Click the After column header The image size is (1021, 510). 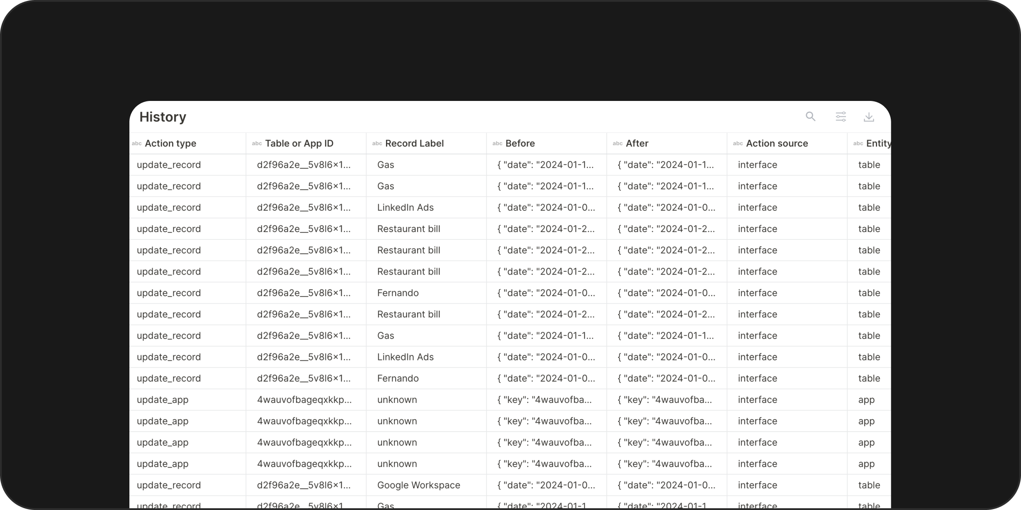(x=637, y=143)
